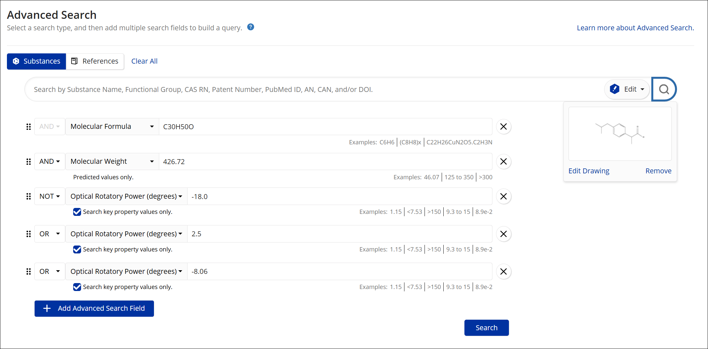
Task: Edit the optical rotatory value -18.0
Action: (340, 196)
